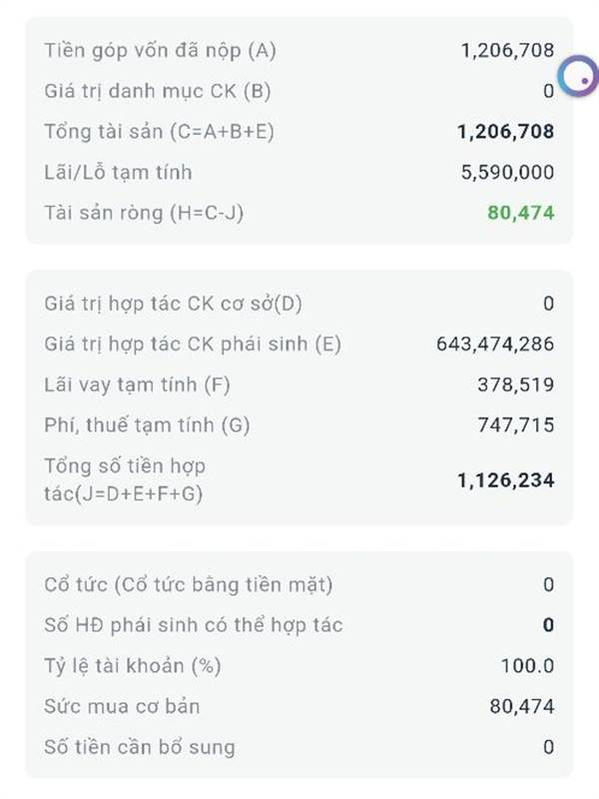Click the 5,590,000 Lãi/Lỗ tạm tính value
599x799 pixels.
(x=507, y=172)
